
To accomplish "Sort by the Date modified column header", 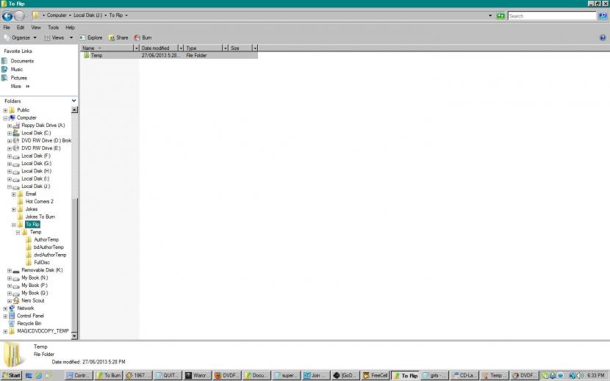I will [159, 48].
